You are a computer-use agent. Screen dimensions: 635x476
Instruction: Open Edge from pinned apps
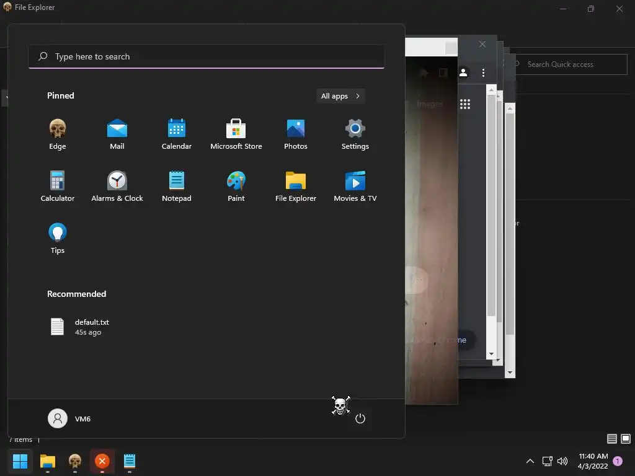coord(58,134)
